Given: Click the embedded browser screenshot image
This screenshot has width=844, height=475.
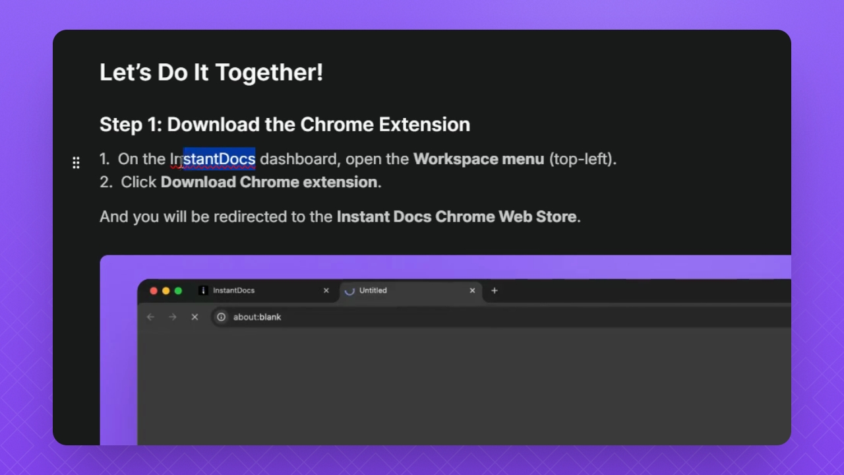Looking at the screenshot, I should coord(445,350).
